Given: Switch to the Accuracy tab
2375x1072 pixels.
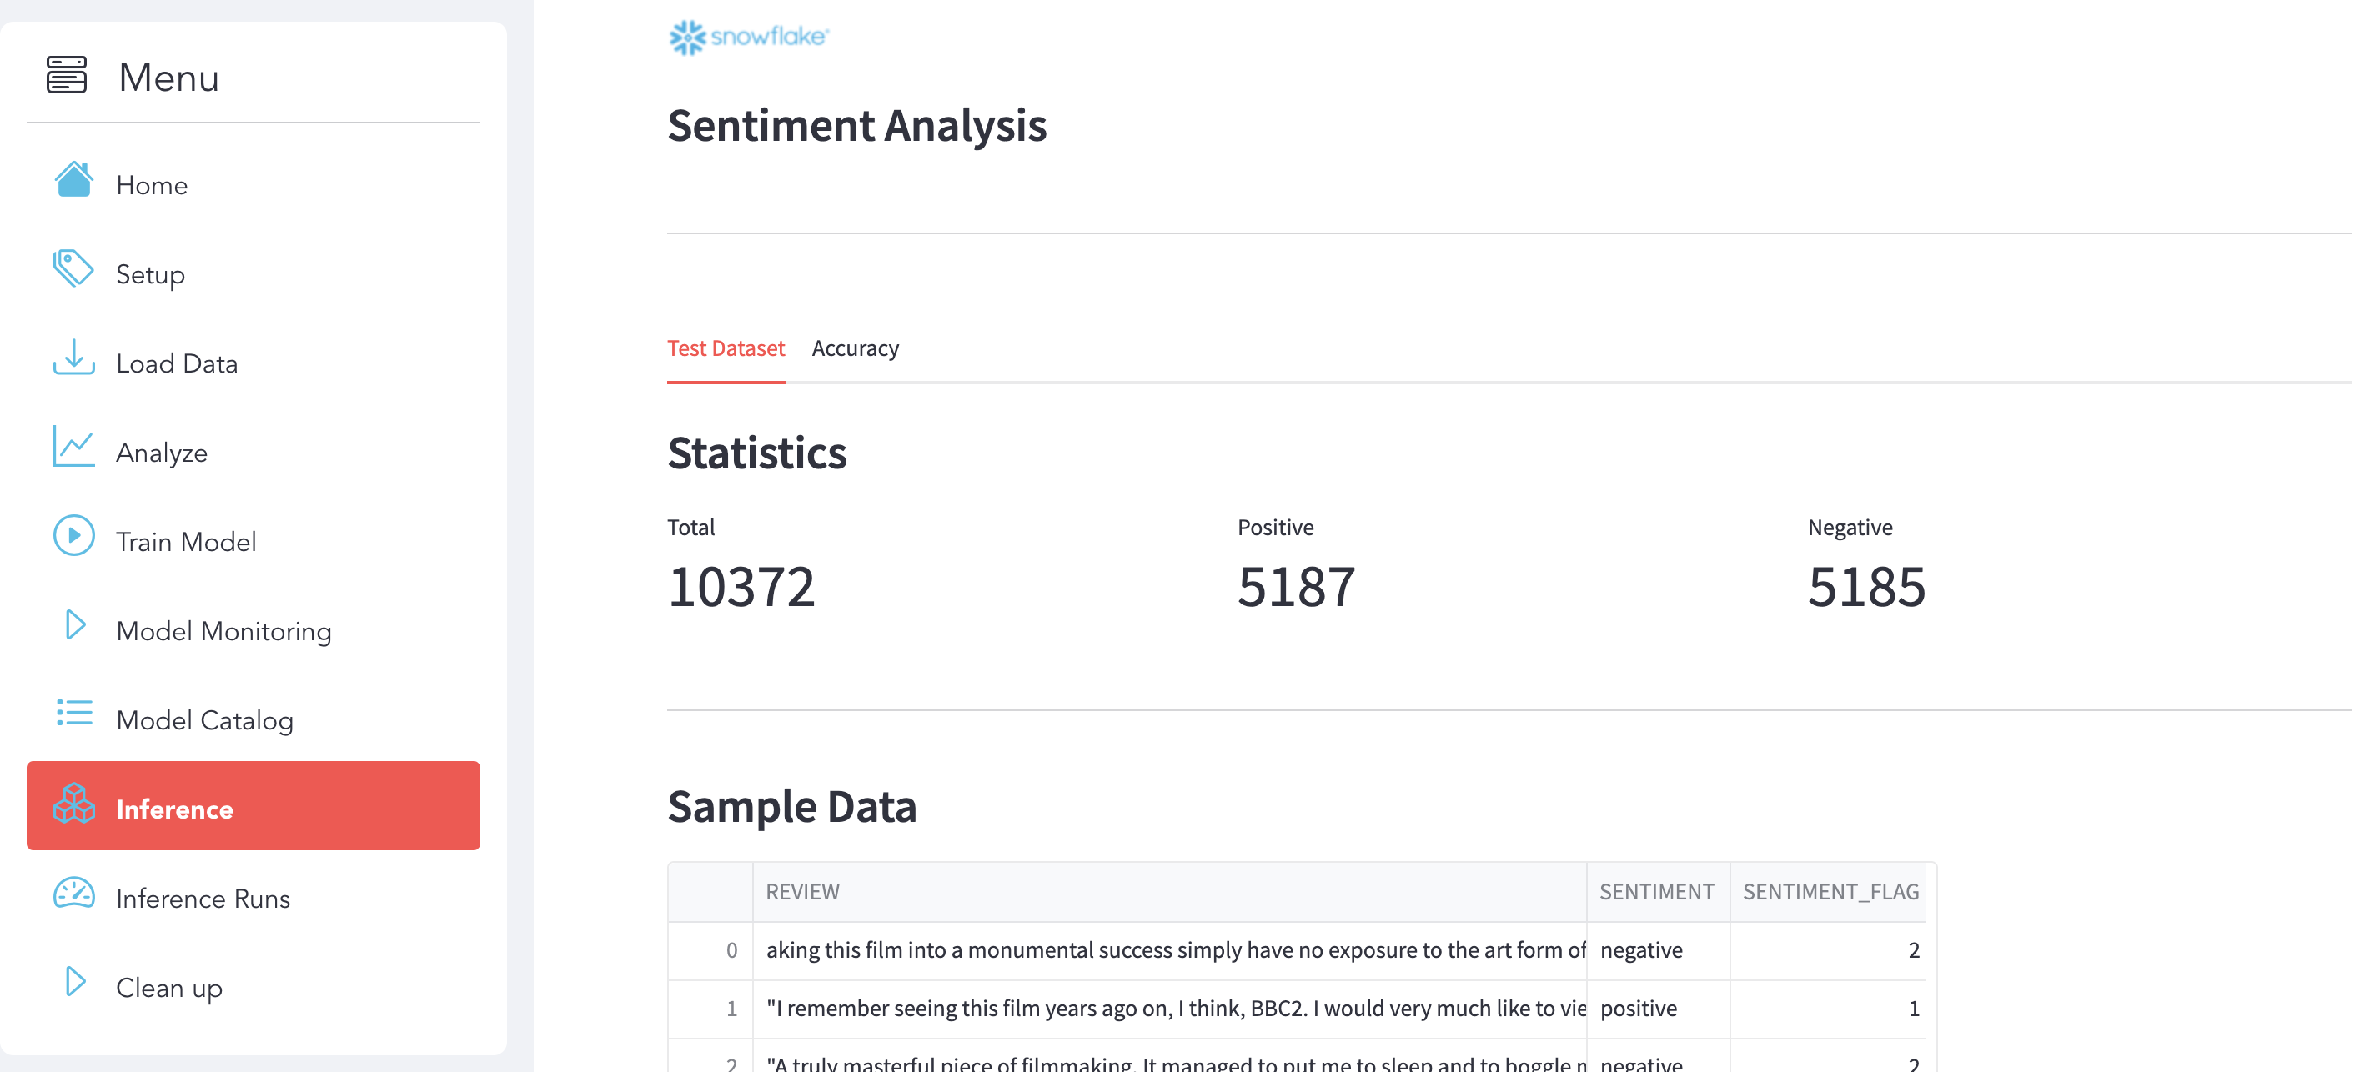Looking at the screenshot, I should [x=855, y=349].
